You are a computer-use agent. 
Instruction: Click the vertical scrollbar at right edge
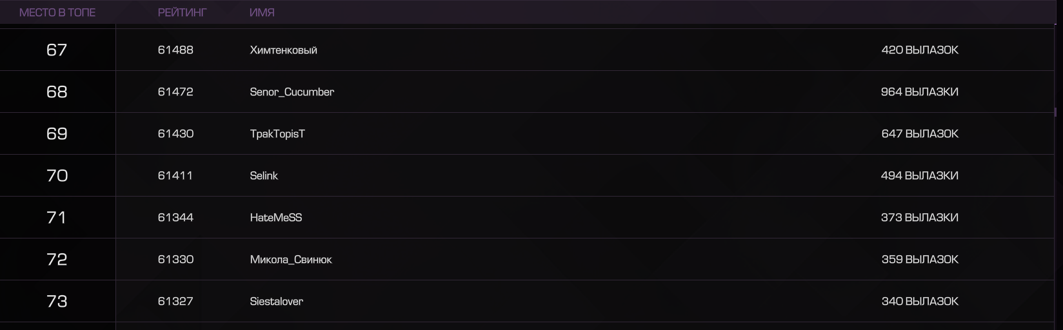tap(1055, 112)
